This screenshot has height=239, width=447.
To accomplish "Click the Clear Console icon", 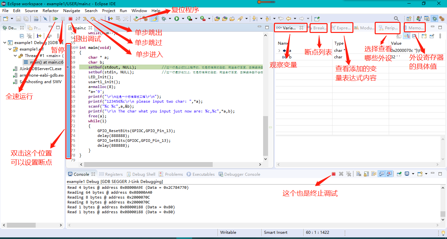I will coord(359,174).
